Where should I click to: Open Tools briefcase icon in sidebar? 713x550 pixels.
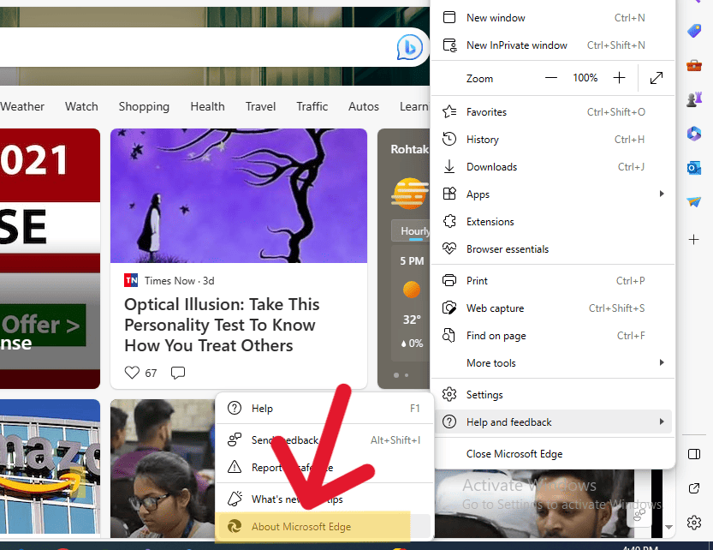[x=694, y=66]
